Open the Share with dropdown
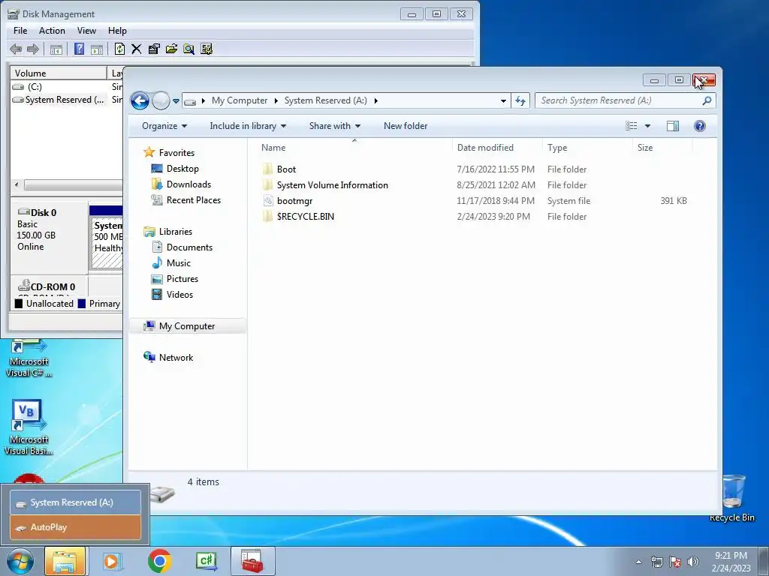 [334, 126]
